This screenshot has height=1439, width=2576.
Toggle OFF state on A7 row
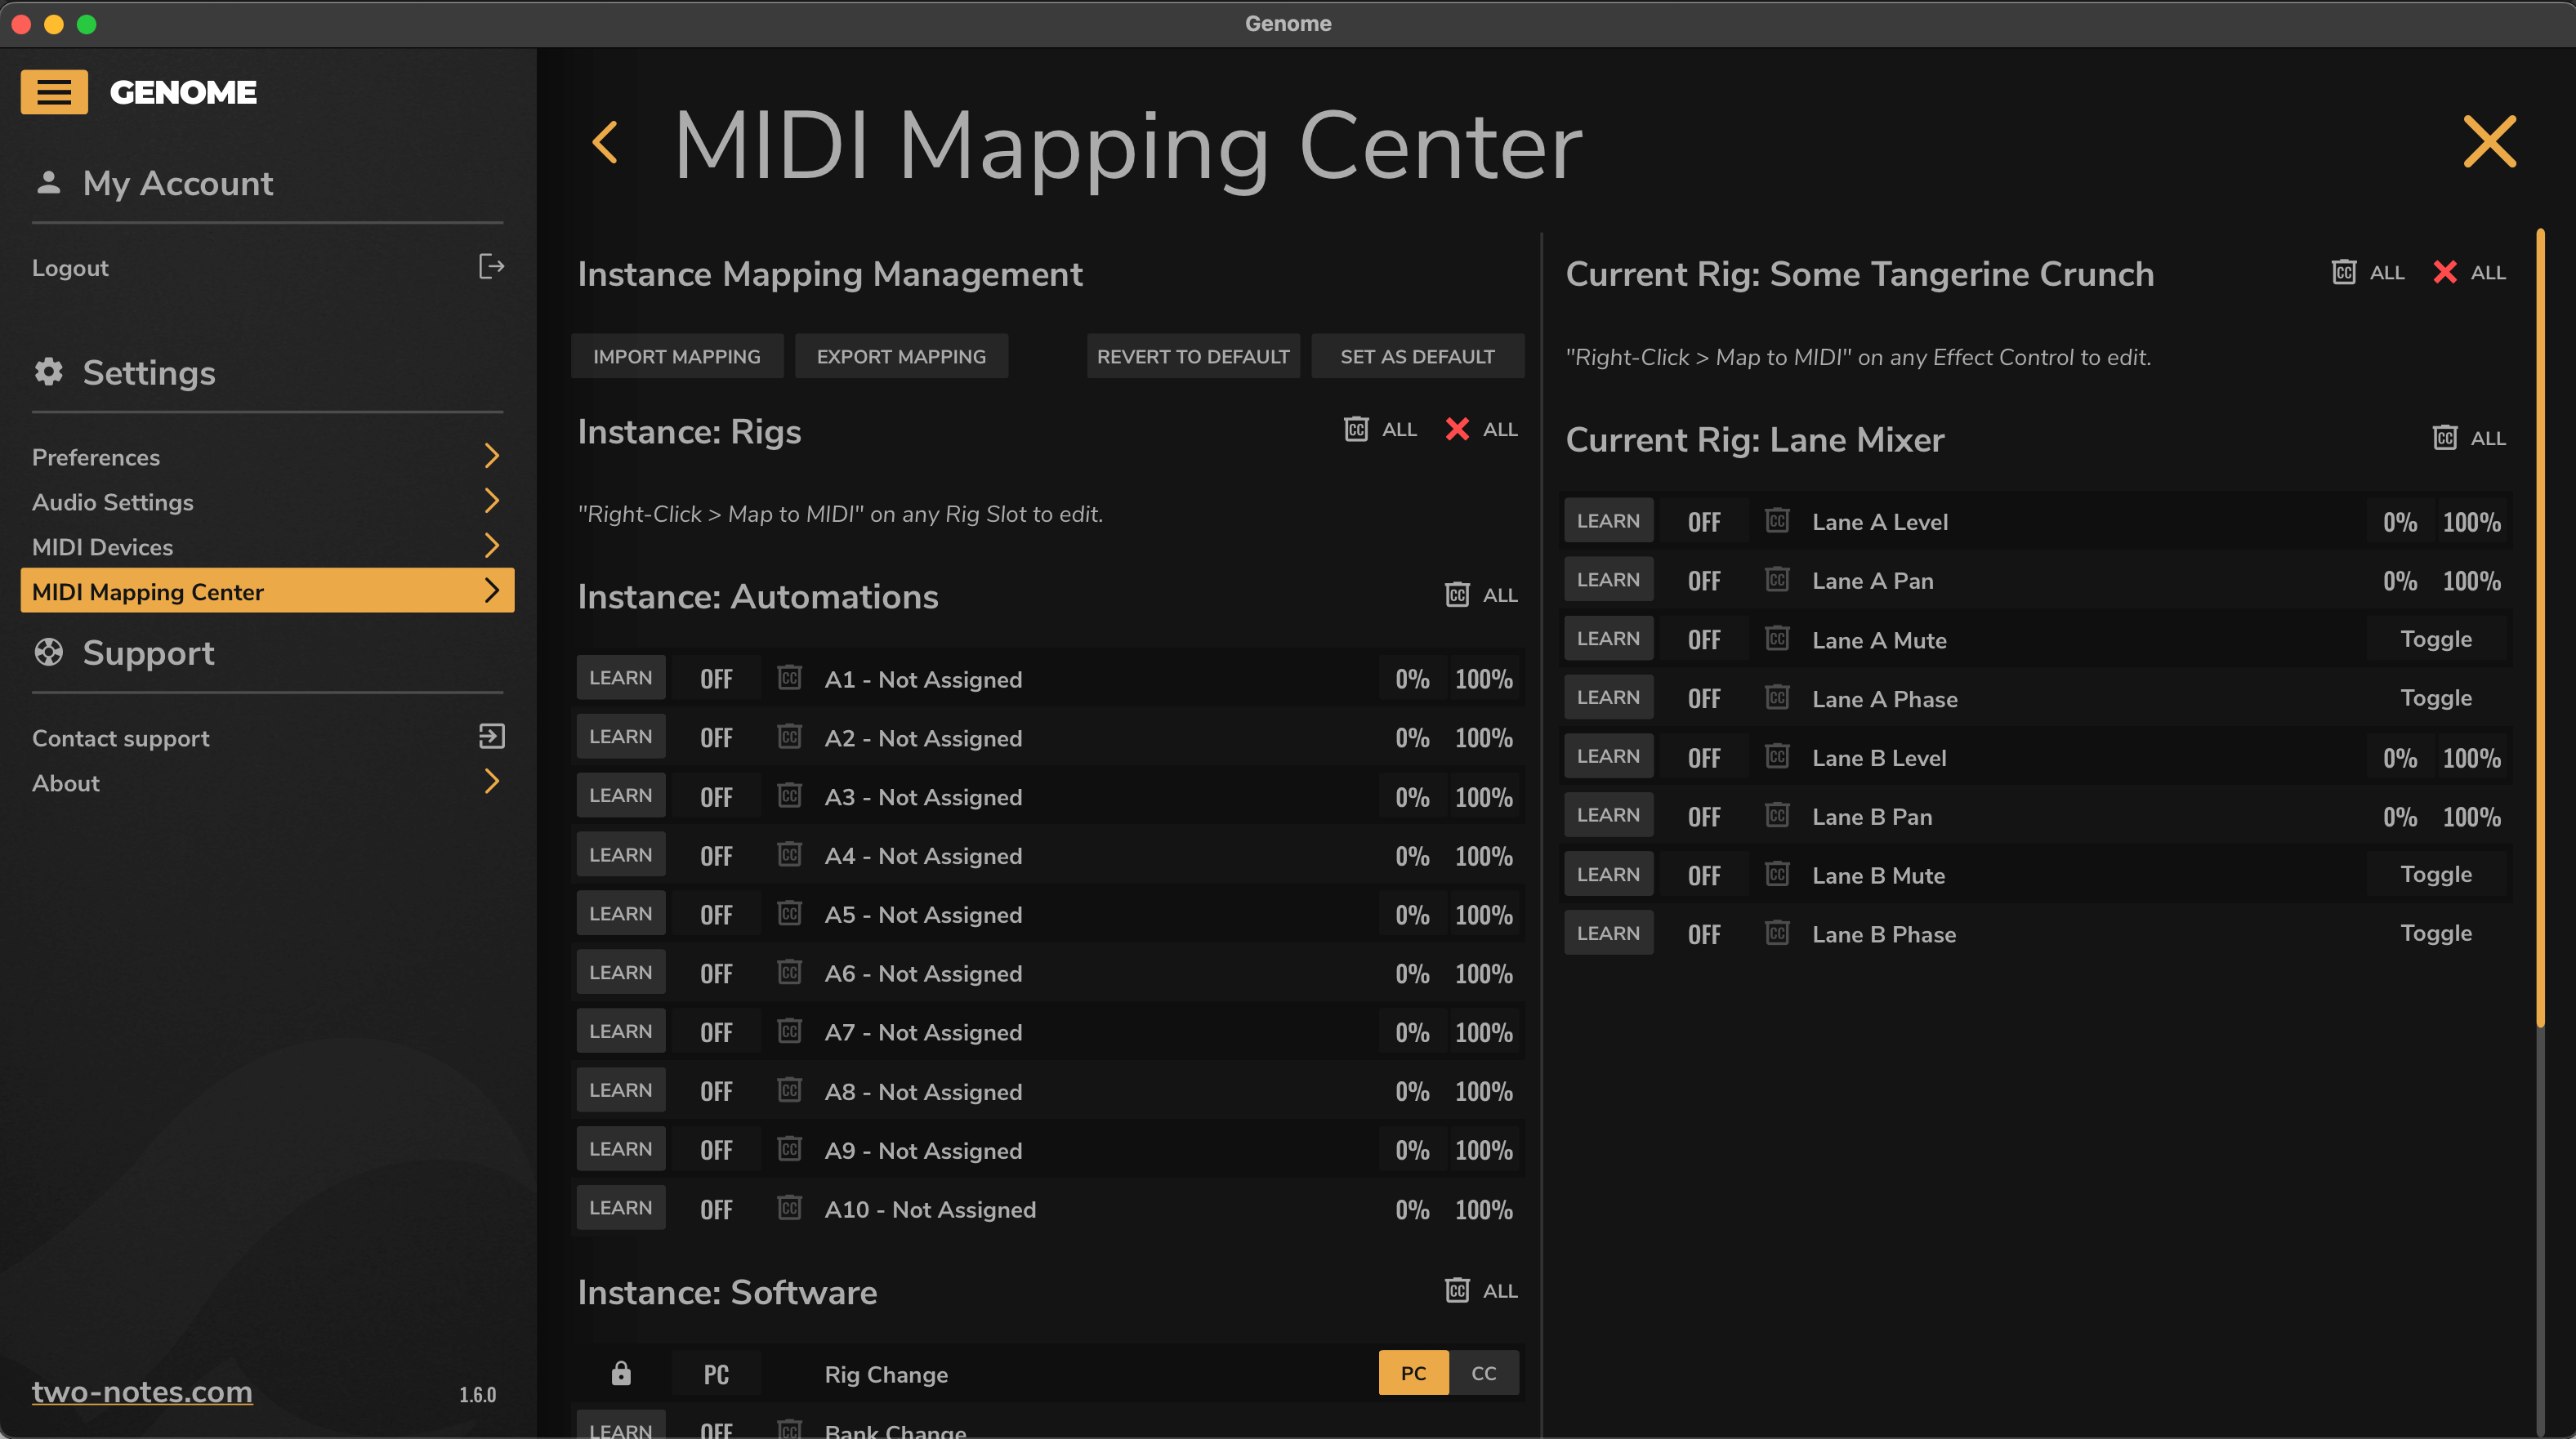point(716,1032)
